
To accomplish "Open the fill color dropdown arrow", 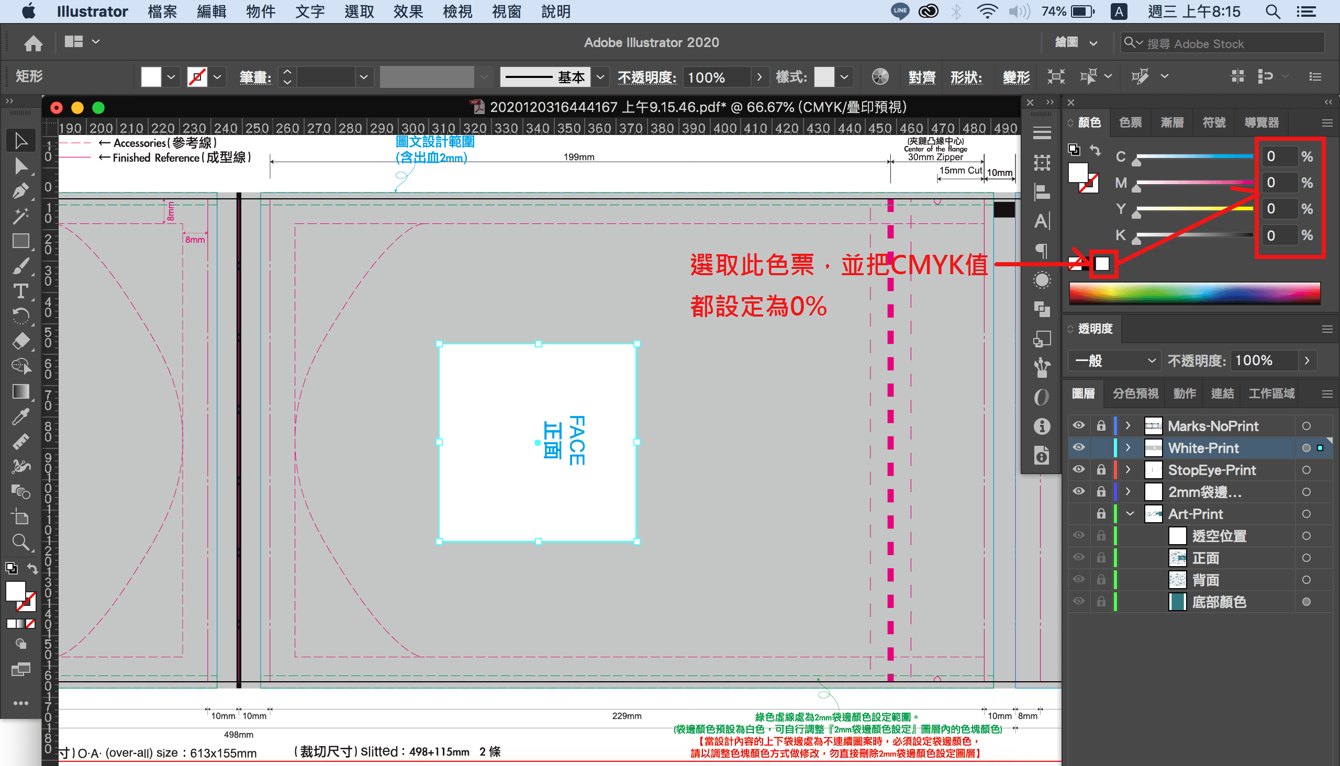I will coord(171,77).
